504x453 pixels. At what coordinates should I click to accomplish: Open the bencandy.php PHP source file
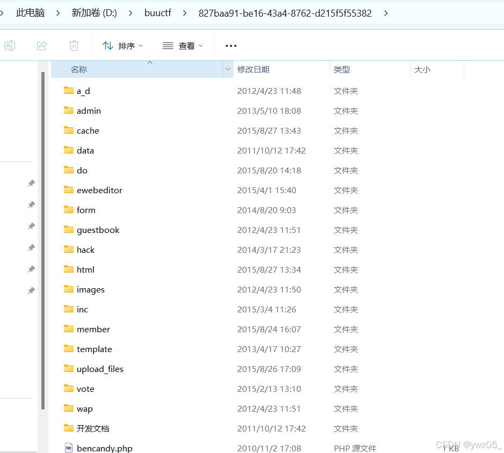(x=104, y=448)
